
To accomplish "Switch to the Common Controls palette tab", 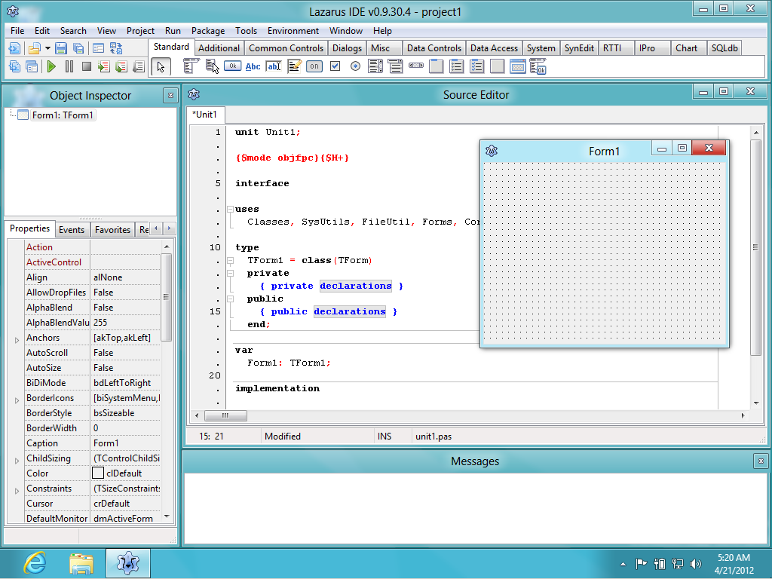I will point(286,47).
